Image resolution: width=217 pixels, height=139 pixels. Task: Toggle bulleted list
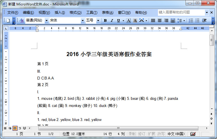click(198, 21)
